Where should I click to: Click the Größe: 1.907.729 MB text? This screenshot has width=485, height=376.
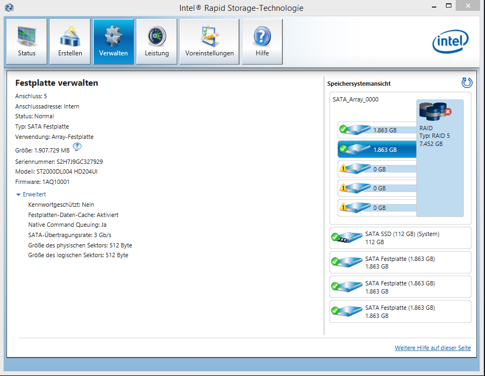coord(42,150)
